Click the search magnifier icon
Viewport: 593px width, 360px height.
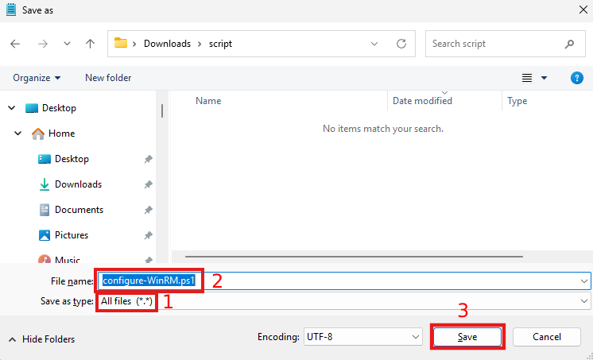click(569, 44)
